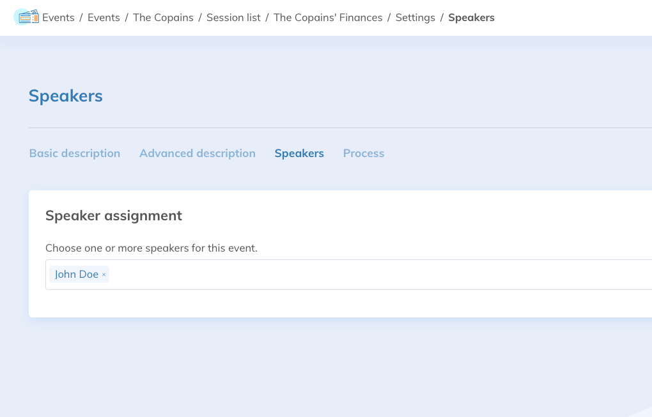Click the bold Speakers breadcrumb item
The width and height of the screenshot is (652, 417).
pos(471,18)
